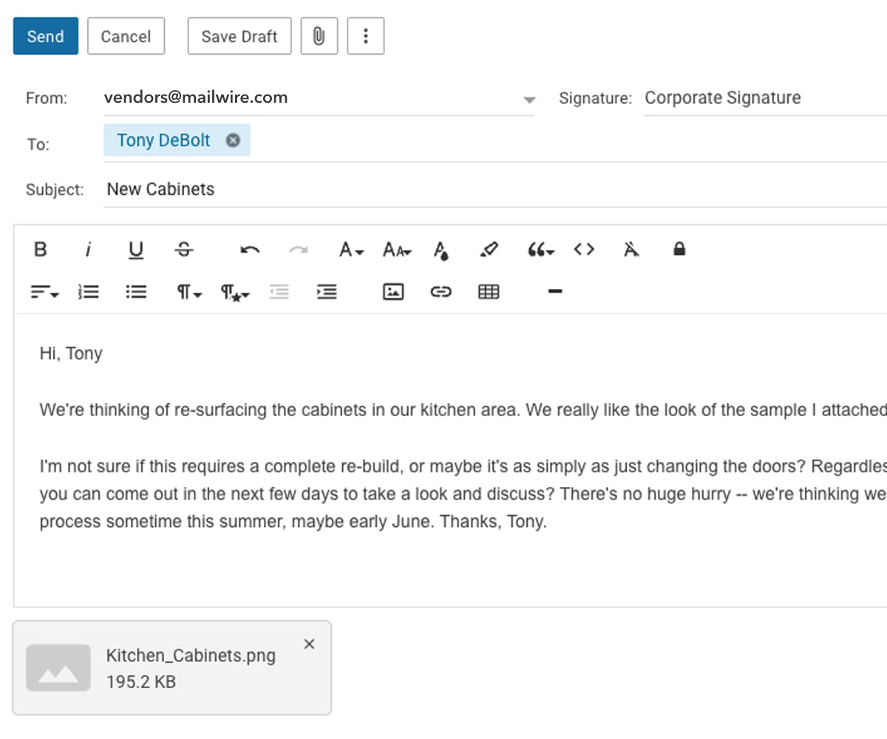Image resolution: width=887 pixels, height=739 pixels.
Task: Toggle bold formatting
Action: [40, 250]
